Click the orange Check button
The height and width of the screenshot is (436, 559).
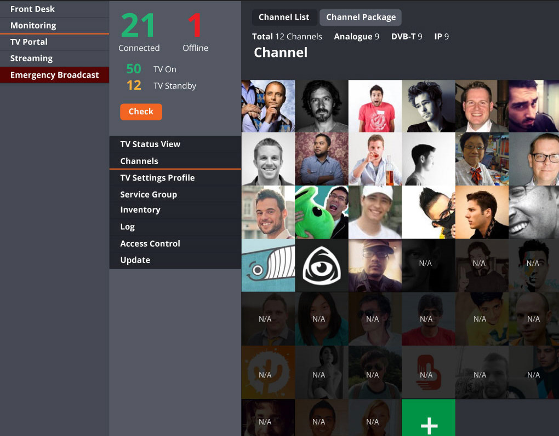click(x=141, y=112)
